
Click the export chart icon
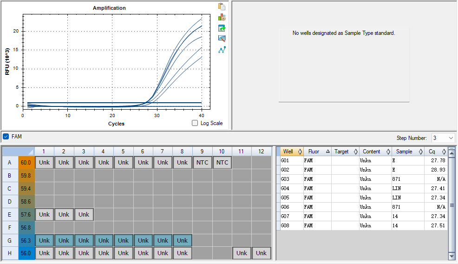[222, 28]
